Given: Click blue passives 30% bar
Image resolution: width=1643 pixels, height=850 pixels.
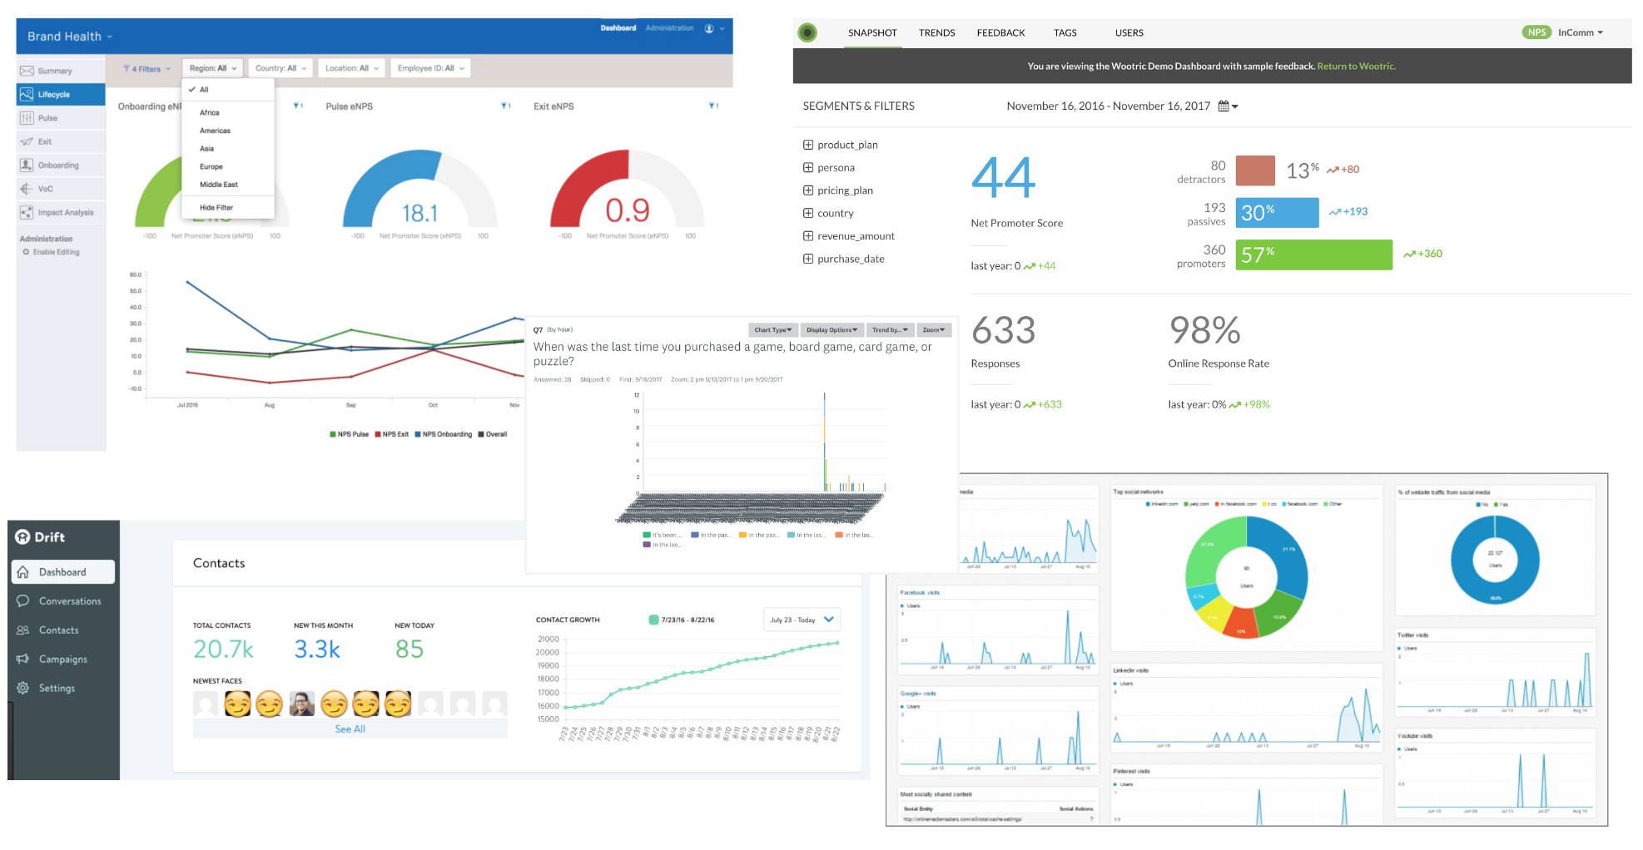Looking at the screenshot, I should tap(1277, 213).
